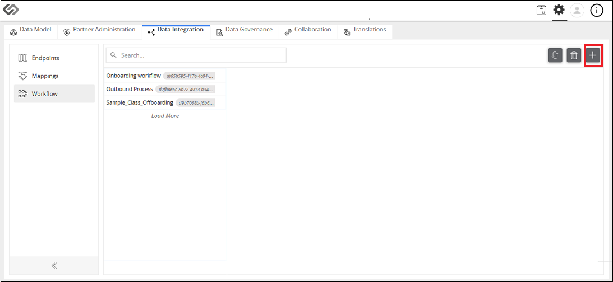The image size is (613, 282).
Task: Open the Collaboration tab
Action: (308, 31)
